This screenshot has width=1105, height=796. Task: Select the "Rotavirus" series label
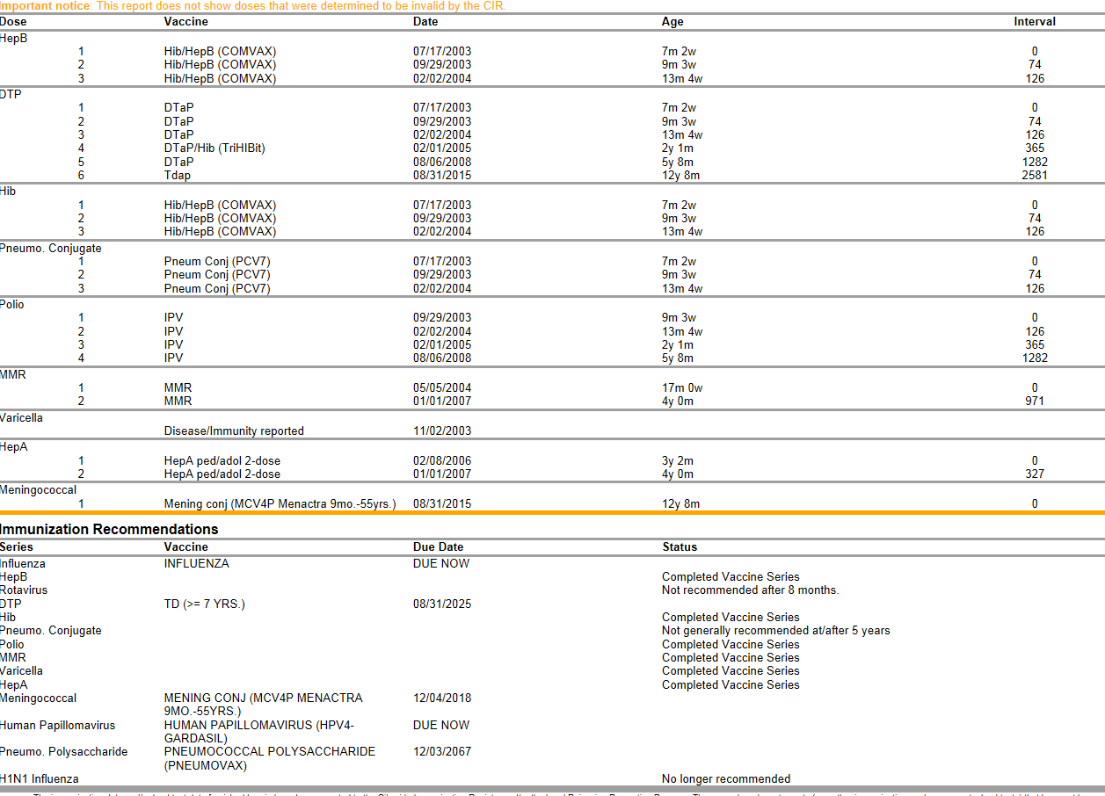pyautogui.click(x=24, y=590)
